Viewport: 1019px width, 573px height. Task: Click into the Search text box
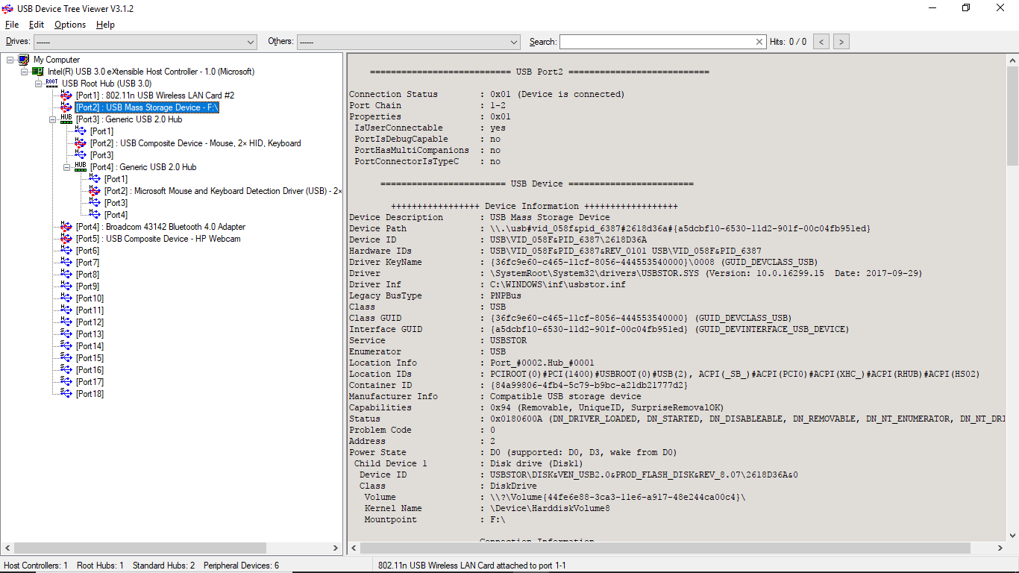tap(656, 42)
